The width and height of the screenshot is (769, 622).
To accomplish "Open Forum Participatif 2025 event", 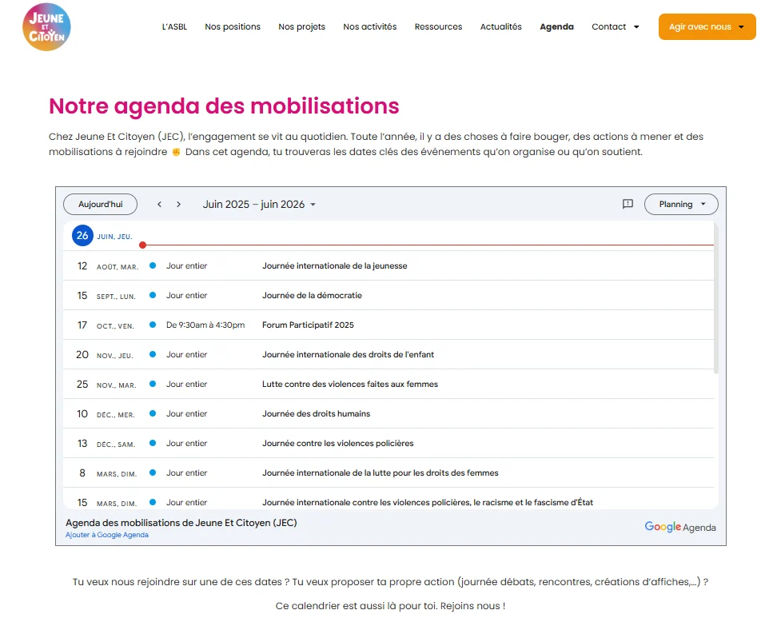I will pos(308,325).
